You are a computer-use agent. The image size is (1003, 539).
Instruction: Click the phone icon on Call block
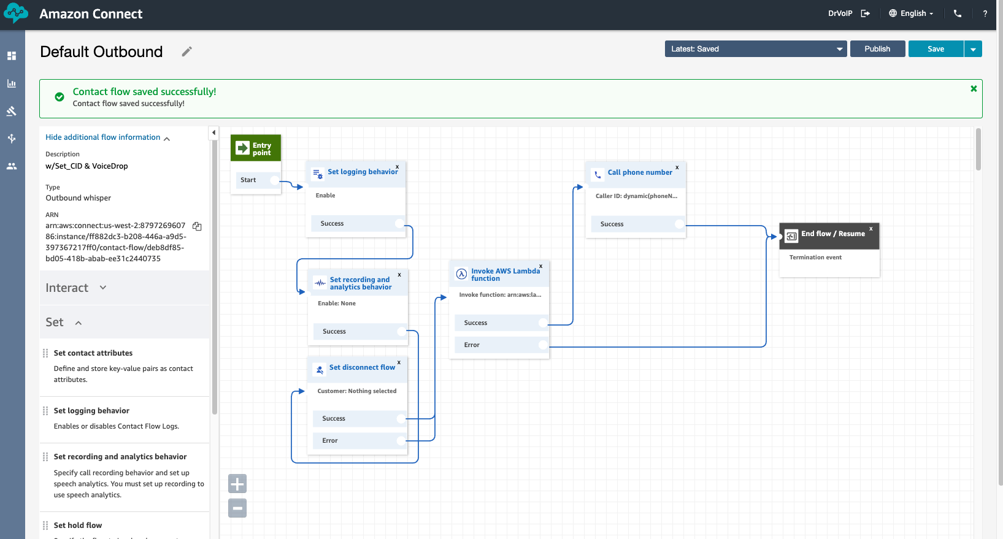coord(598,174)
